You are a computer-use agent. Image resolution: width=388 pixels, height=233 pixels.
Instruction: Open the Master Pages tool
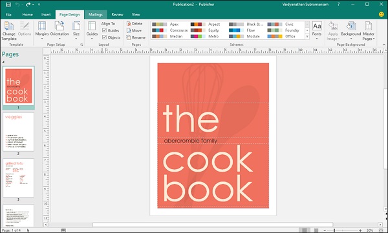[369, 31]
